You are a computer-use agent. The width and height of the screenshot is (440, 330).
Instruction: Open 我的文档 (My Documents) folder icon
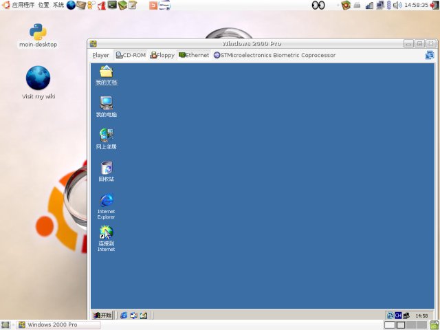coord(106,75)
